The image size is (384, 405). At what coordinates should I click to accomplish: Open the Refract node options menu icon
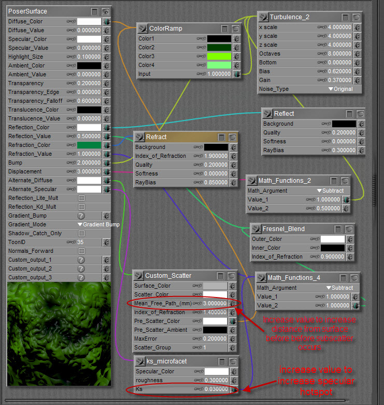(221, 137)
